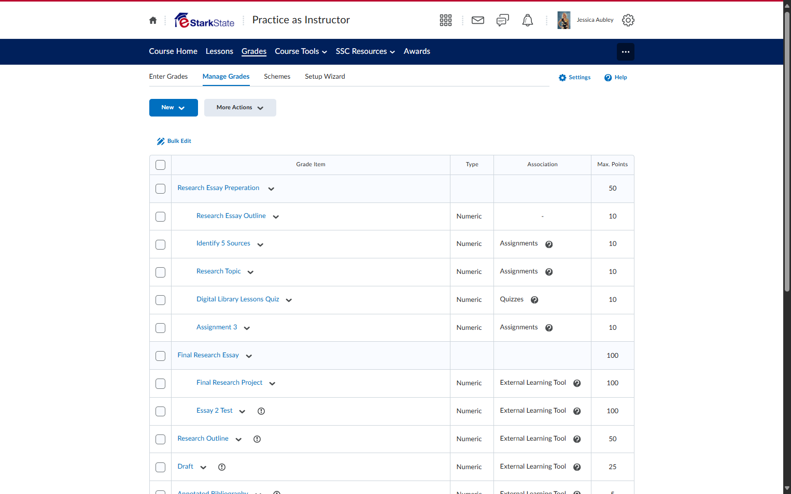Open the Schemes tab

(277, 77)
